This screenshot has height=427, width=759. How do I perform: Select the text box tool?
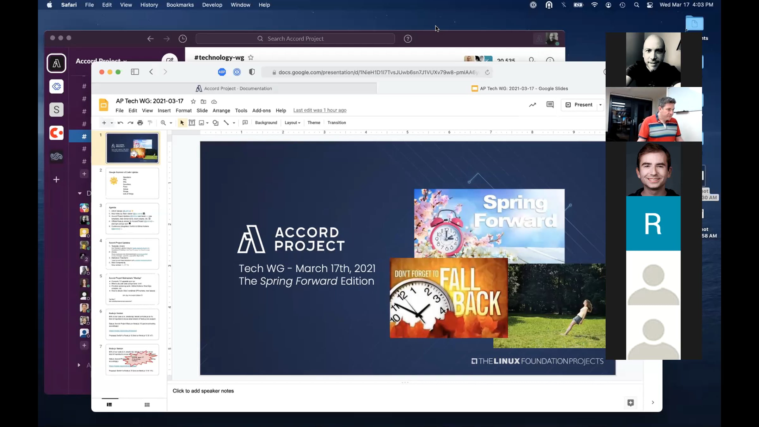point(192,123)
